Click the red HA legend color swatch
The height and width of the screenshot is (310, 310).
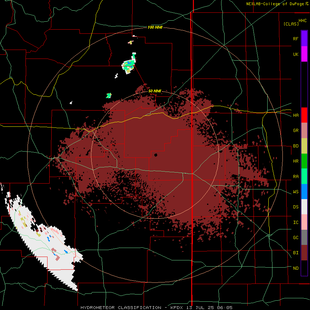304,115
